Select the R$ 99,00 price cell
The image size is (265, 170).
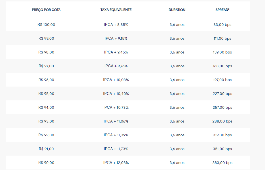pos(46,39)
